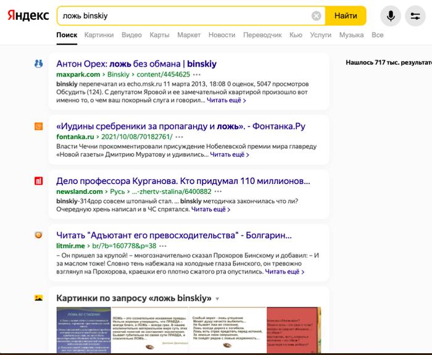The height and width of the screenshot is (355, 432).
Task: Expand 'Читать ещё' in the Fontanka result
Action: (230, 154)
